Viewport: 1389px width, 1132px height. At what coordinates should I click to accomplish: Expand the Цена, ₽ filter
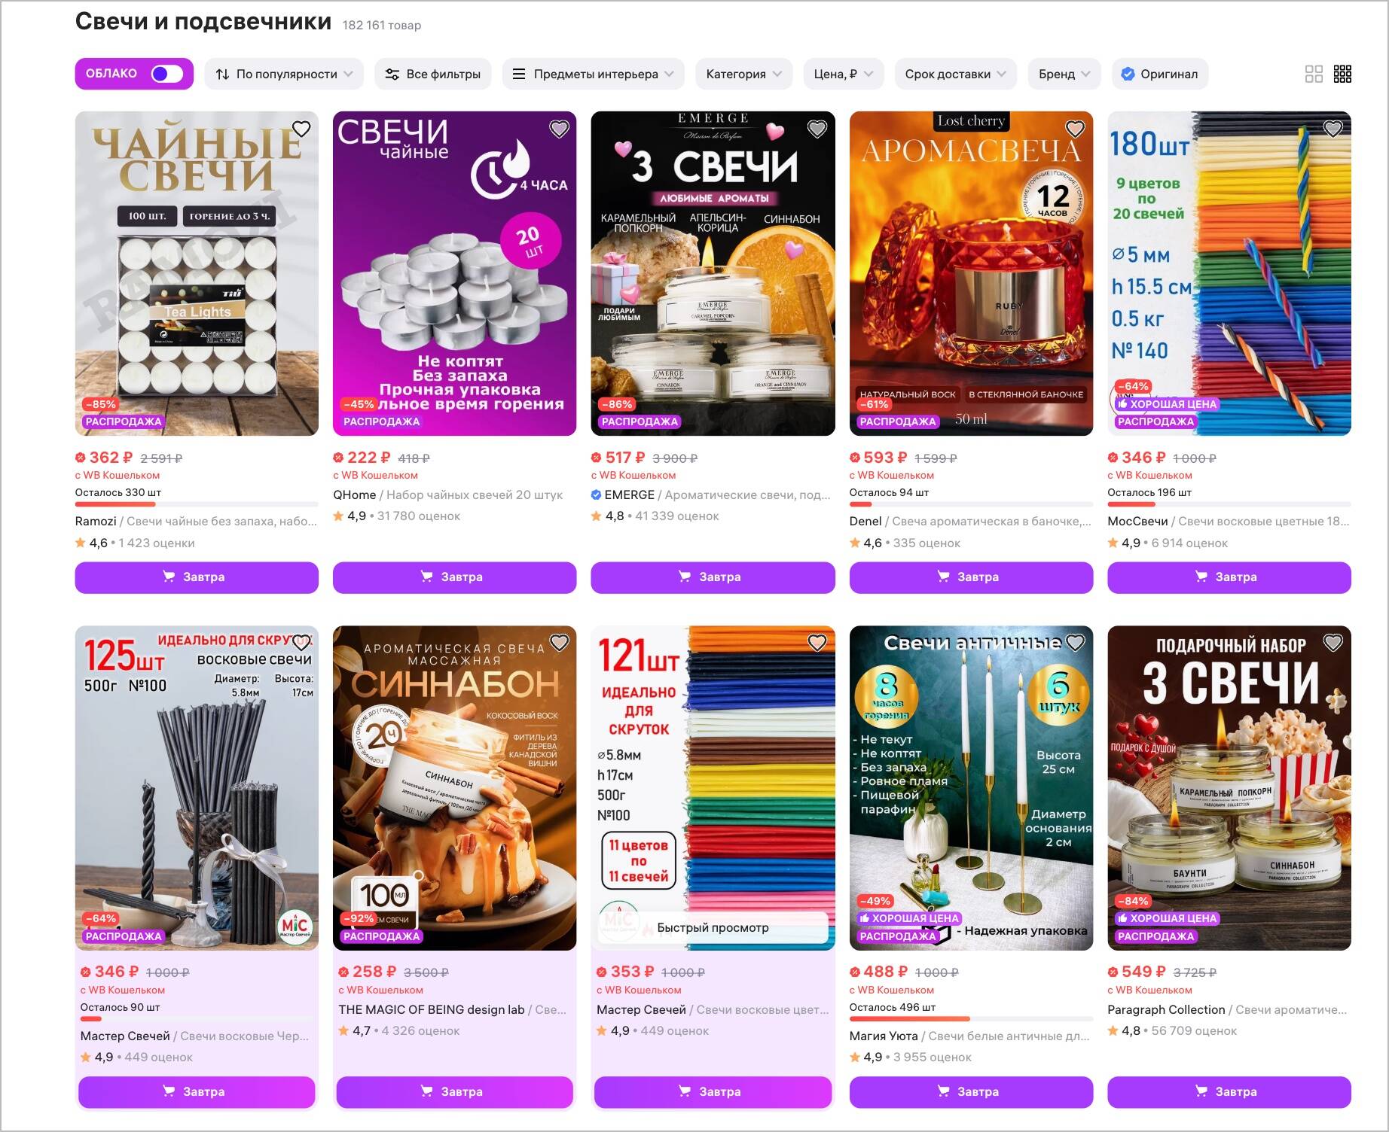[843, 74]
